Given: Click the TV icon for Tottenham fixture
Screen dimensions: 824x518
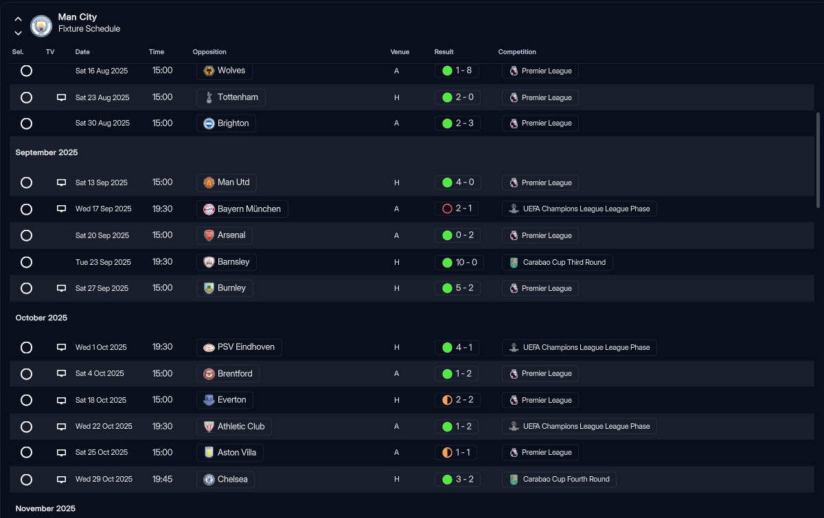Looking at the screenshot, I should tap(61, 97).
